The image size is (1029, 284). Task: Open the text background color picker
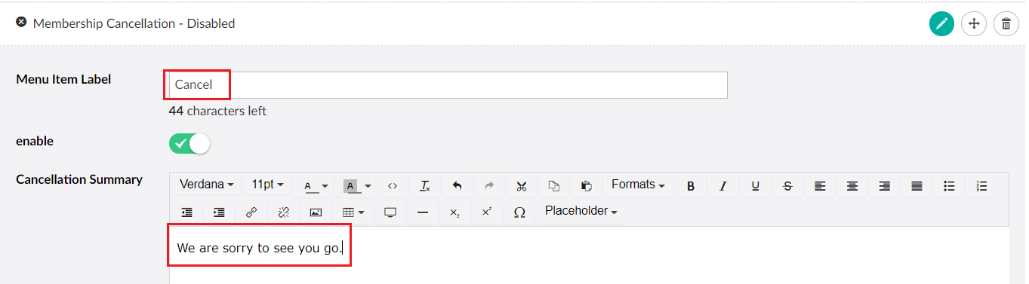pos(358,186)
